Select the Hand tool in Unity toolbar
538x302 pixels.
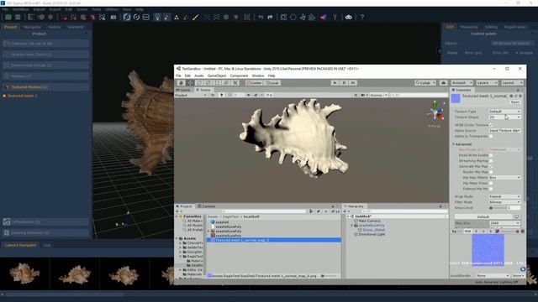point(182,83)
